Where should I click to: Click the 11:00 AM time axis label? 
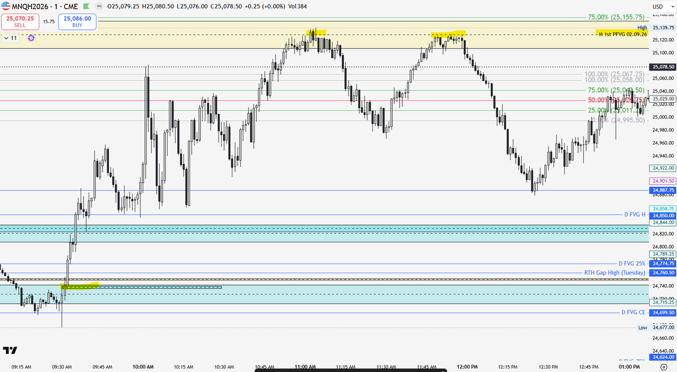click(305, 367)
